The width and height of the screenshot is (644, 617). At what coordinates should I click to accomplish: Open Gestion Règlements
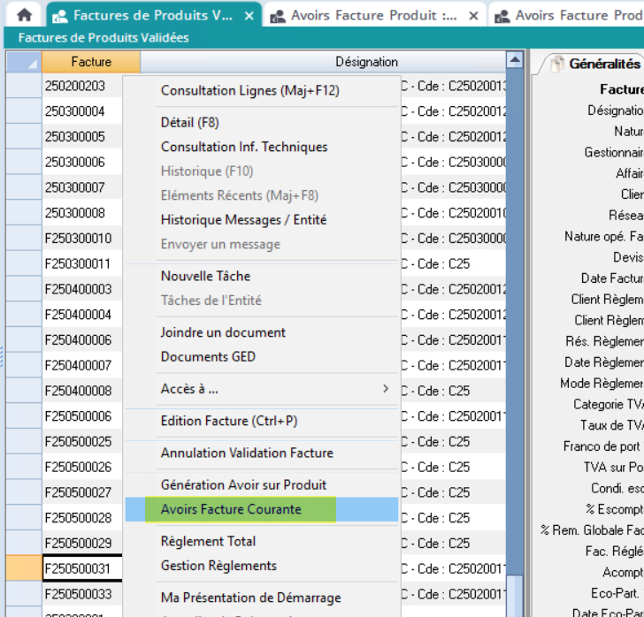pyautogui.click(x=218, y=566)
